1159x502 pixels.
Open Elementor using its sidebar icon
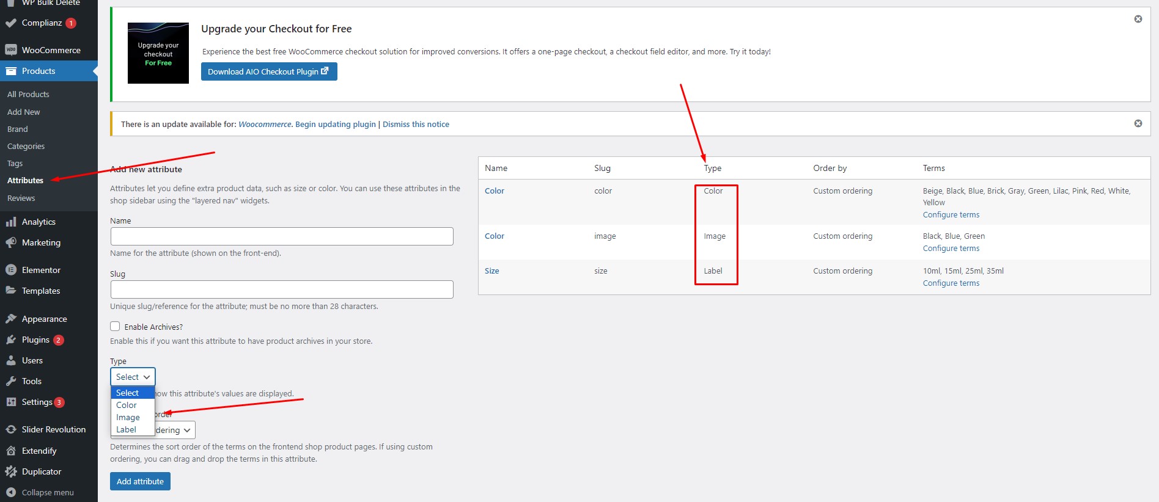click(x=10, y=270)
